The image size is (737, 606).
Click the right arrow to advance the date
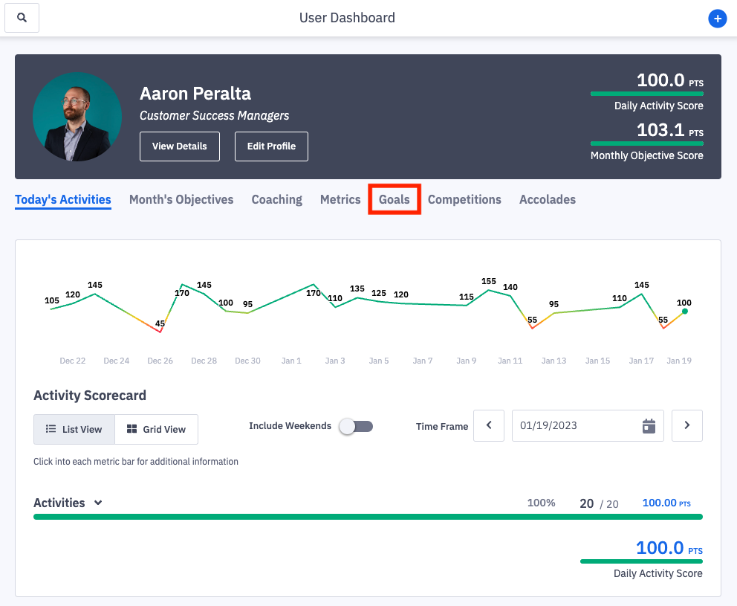tap(686, 425)
